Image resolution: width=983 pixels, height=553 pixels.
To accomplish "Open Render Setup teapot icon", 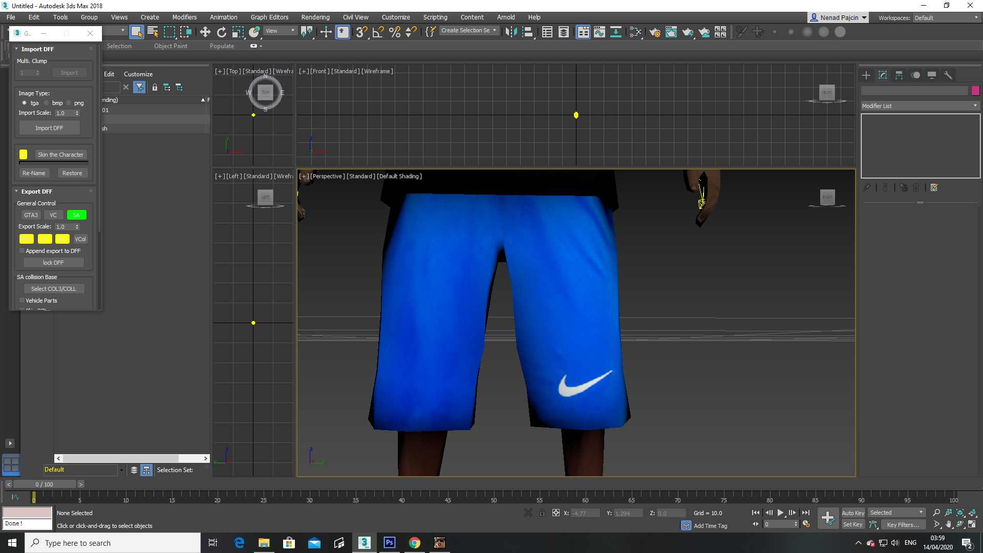I will (x=654, y=32).
